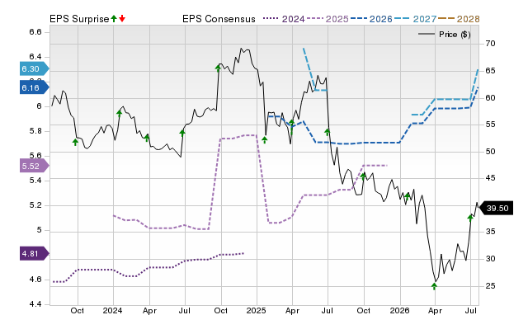Click the 6.16 dark blue value tag
528x315 pixels.
point(35,88)
